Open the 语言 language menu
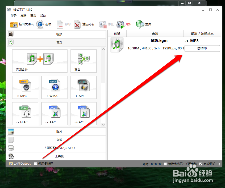Image resolution: width=225 pixels, height=188 pixels. click(x=33, y=16)
